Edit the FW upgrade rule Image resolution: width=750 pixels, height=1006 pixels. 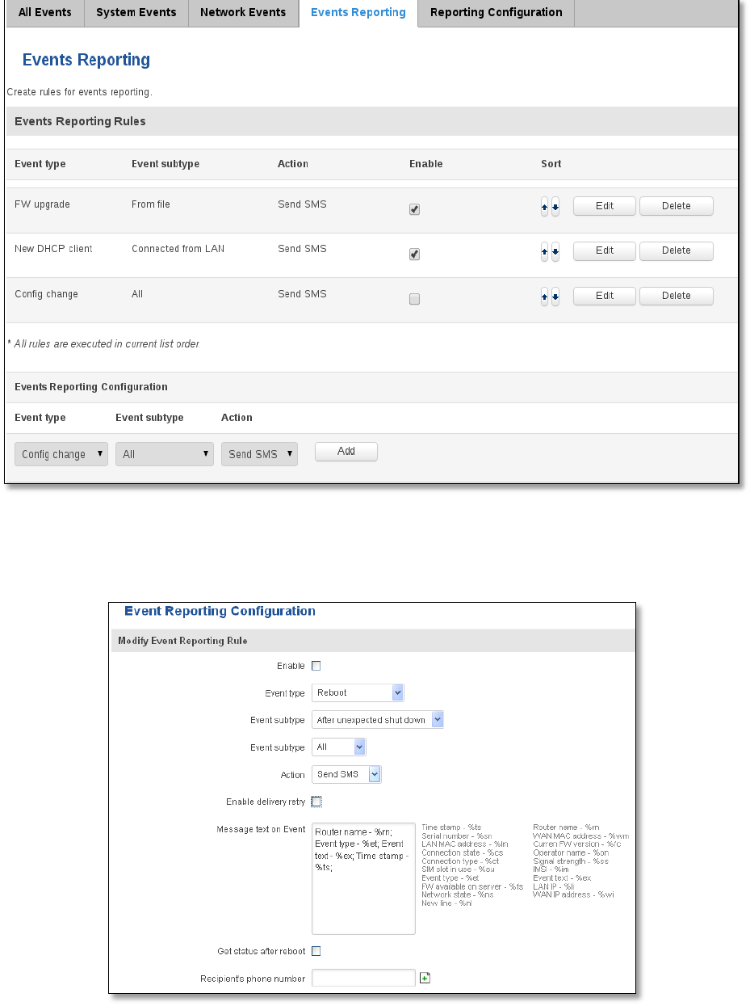click(x=605, y=206)
